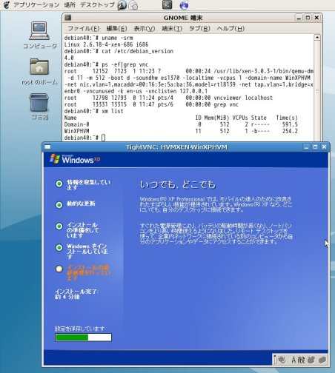Open the タブ(B) terminal menu
Viewport: 335px width, 373px height.
[199, 29]
